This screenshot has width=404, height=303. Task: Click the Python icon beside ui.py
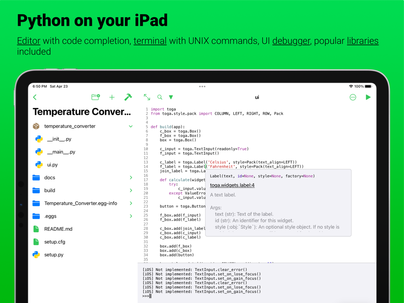pos(39,165)
